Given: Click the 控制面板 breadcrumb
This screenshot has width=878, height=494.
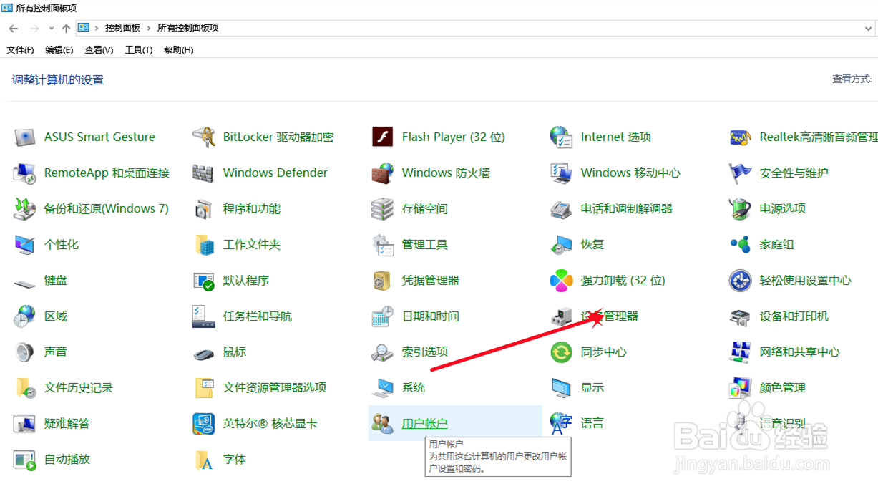Looking at the screenshot, I should coord(122,28).
